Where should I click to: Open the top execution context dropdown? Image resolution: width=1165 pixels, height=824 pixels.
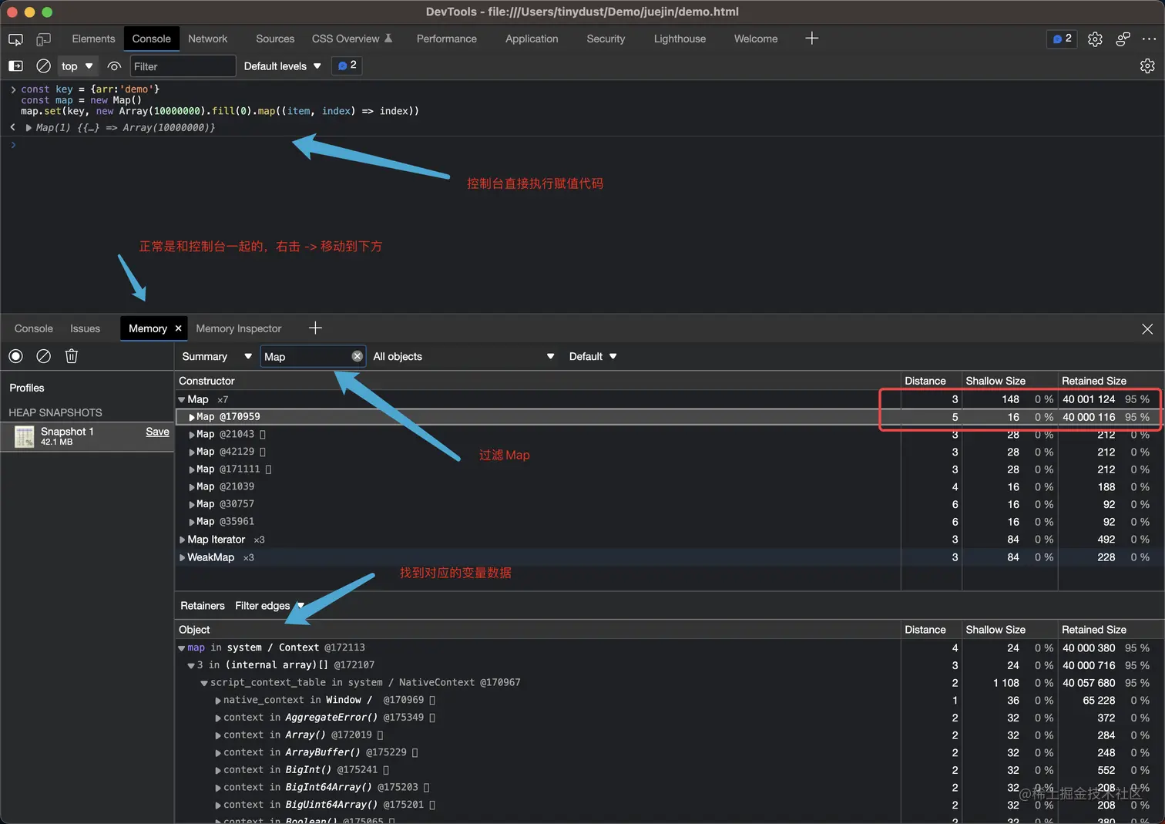pos(77,66)
